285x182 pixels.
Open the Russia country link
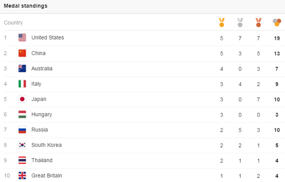39,129
